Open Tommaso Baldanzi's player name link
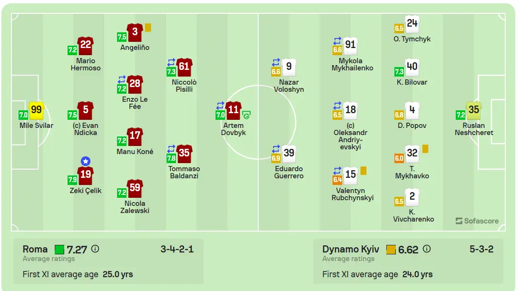This screenshot has width=520, height=291. tap(184, 172)
